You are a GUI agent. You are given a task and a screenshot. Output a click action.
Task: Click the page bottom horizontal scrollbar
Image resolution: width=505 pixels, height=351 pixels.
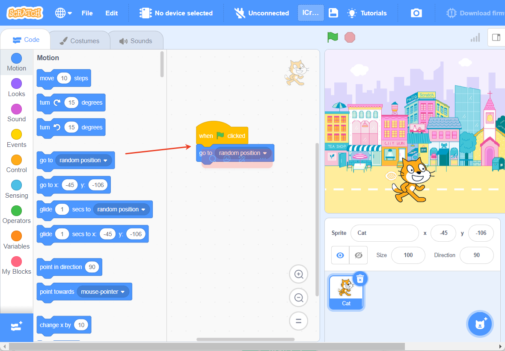pyautogui.click(x=207, y=346)
